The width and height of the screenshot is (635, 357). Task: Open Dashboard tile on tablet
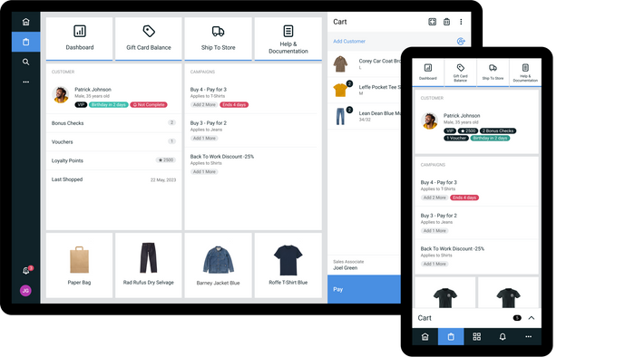80,39
